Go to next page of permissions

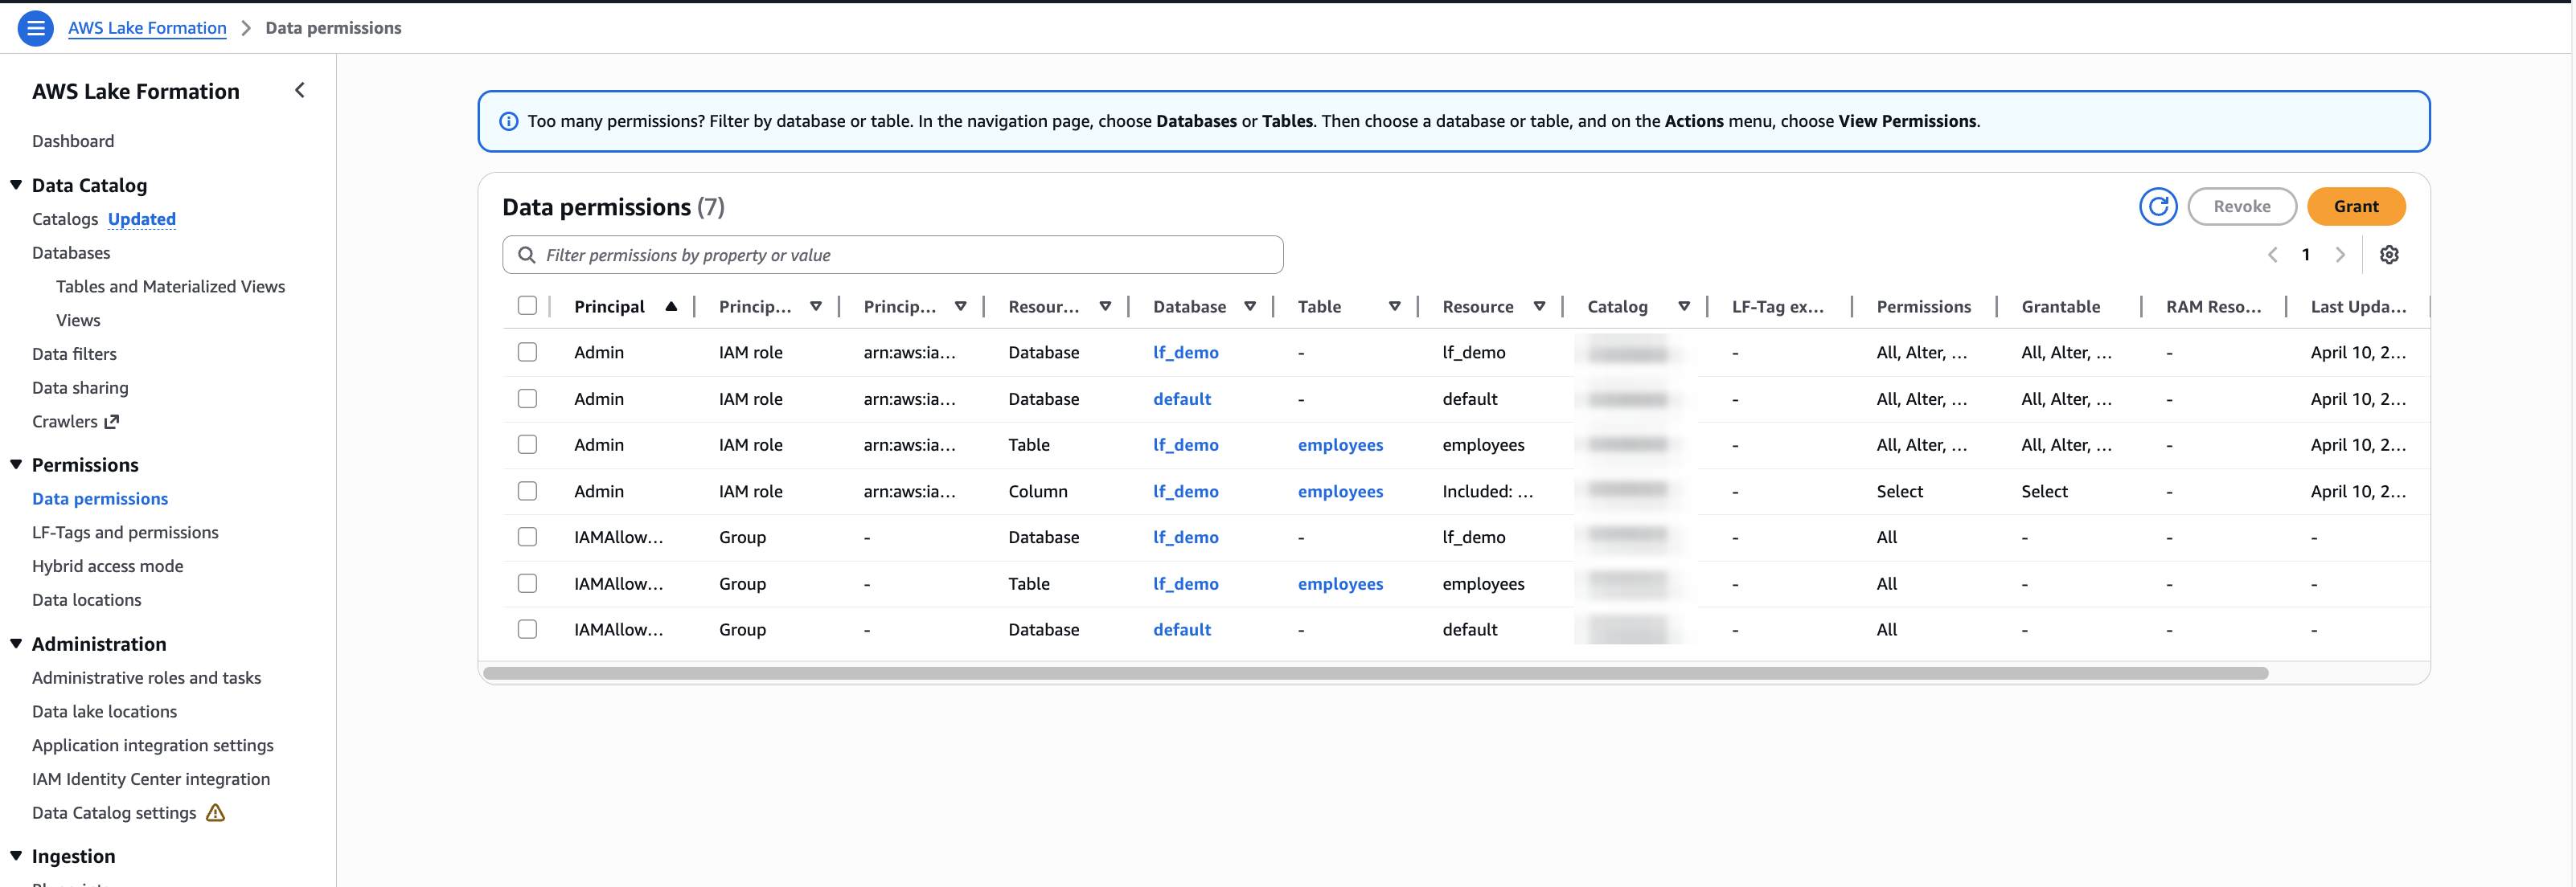2340,255
